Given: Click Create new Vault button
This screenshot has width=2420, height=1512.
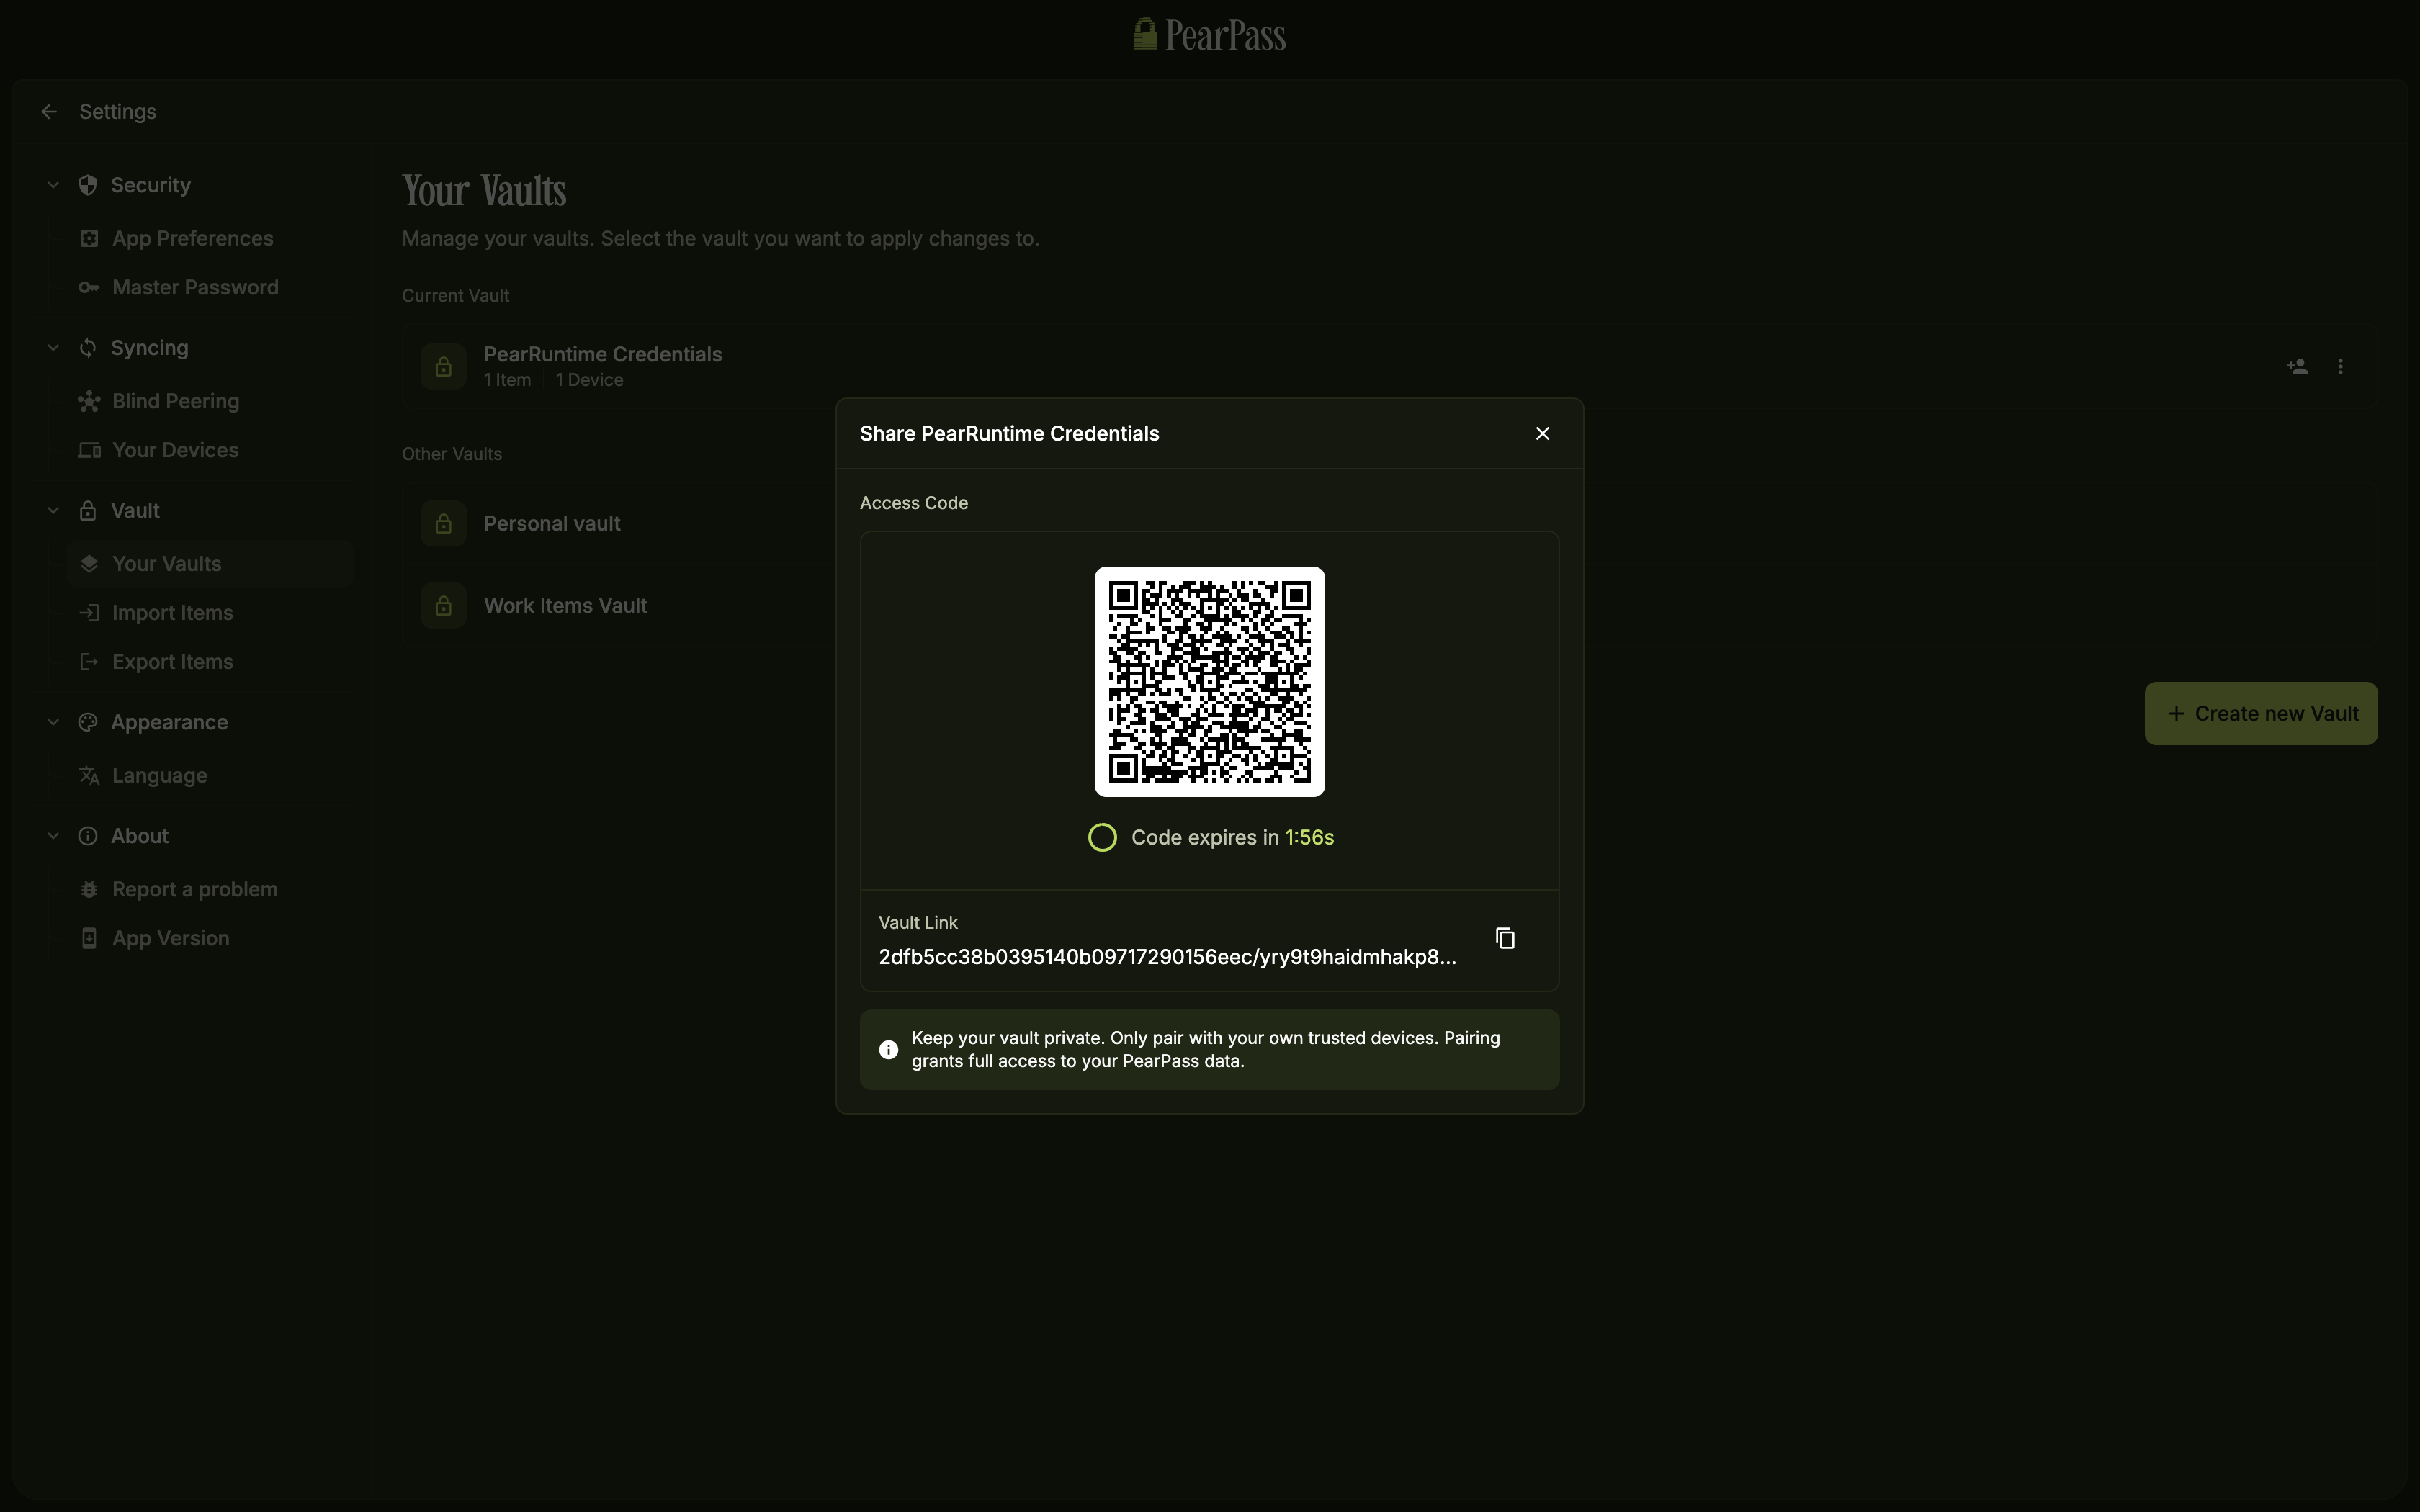Looking at the screenshot, I should click(x=2261, y=714).
